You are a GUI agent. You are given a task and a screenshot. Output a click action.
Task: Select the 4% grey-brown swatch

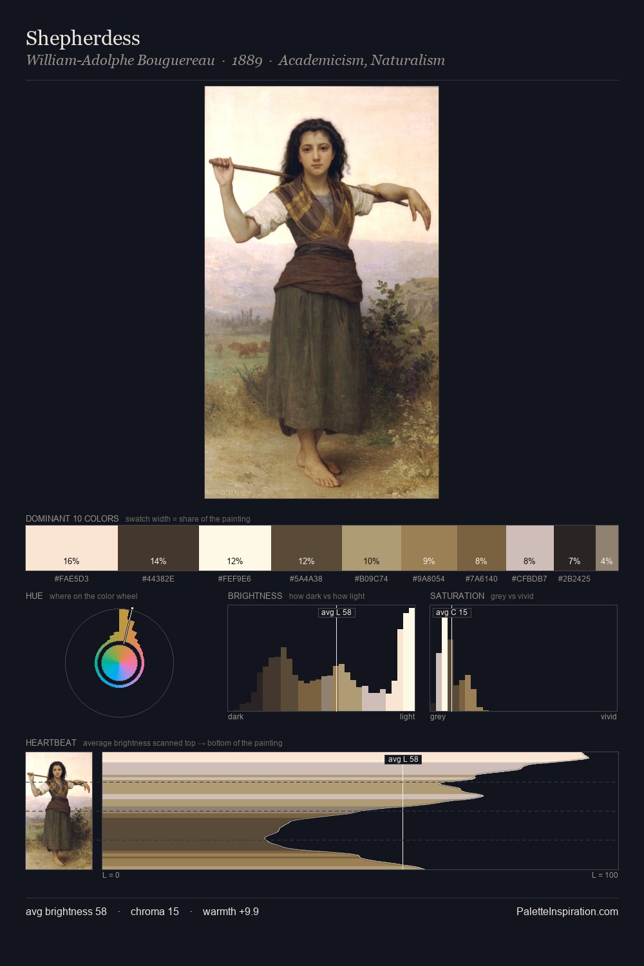(607, 548)
